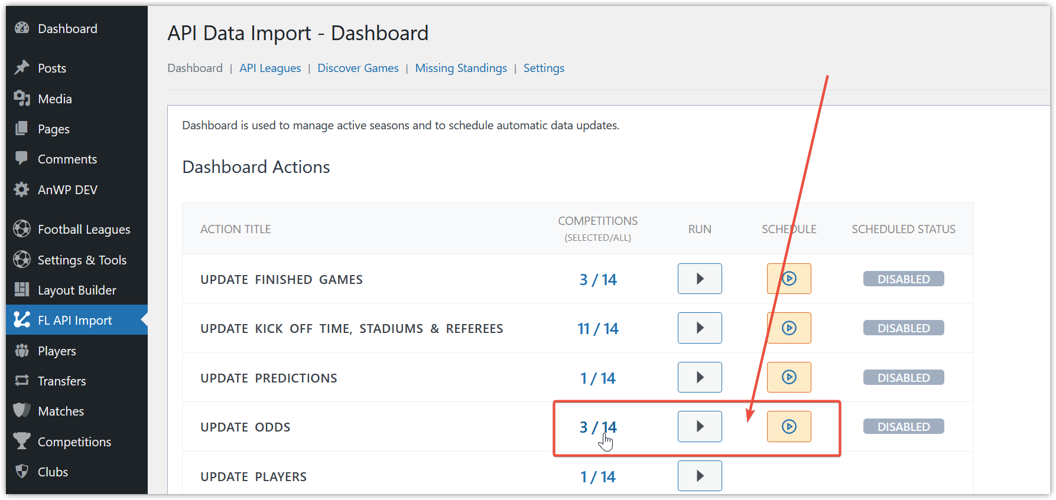Open Missing Standings link
The width and height of the screenshot is (1056, 500).
(461, 68)
